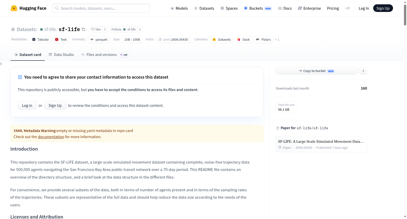Click the red Text modality icon

point(57,39)
